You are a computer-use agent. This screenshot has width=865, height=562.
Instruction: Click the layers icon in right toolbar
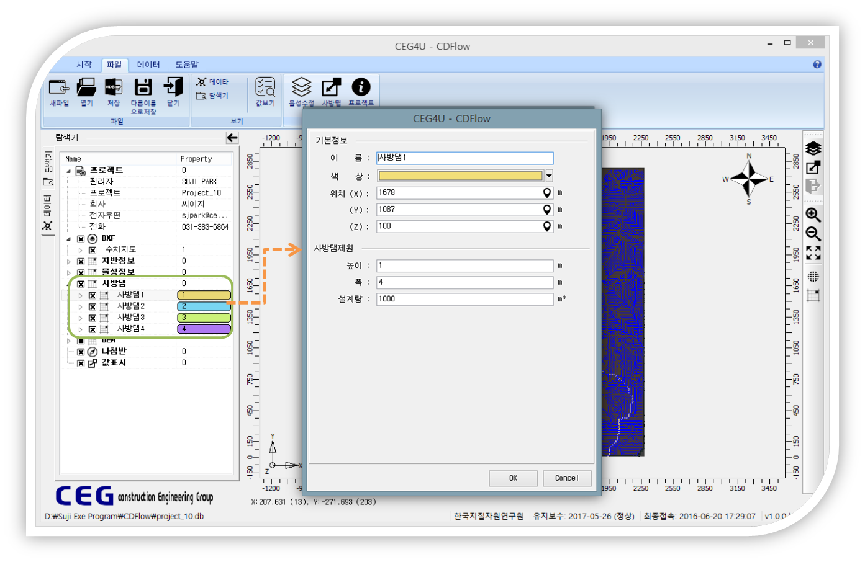pyautogui.click(x=813, y=148)
